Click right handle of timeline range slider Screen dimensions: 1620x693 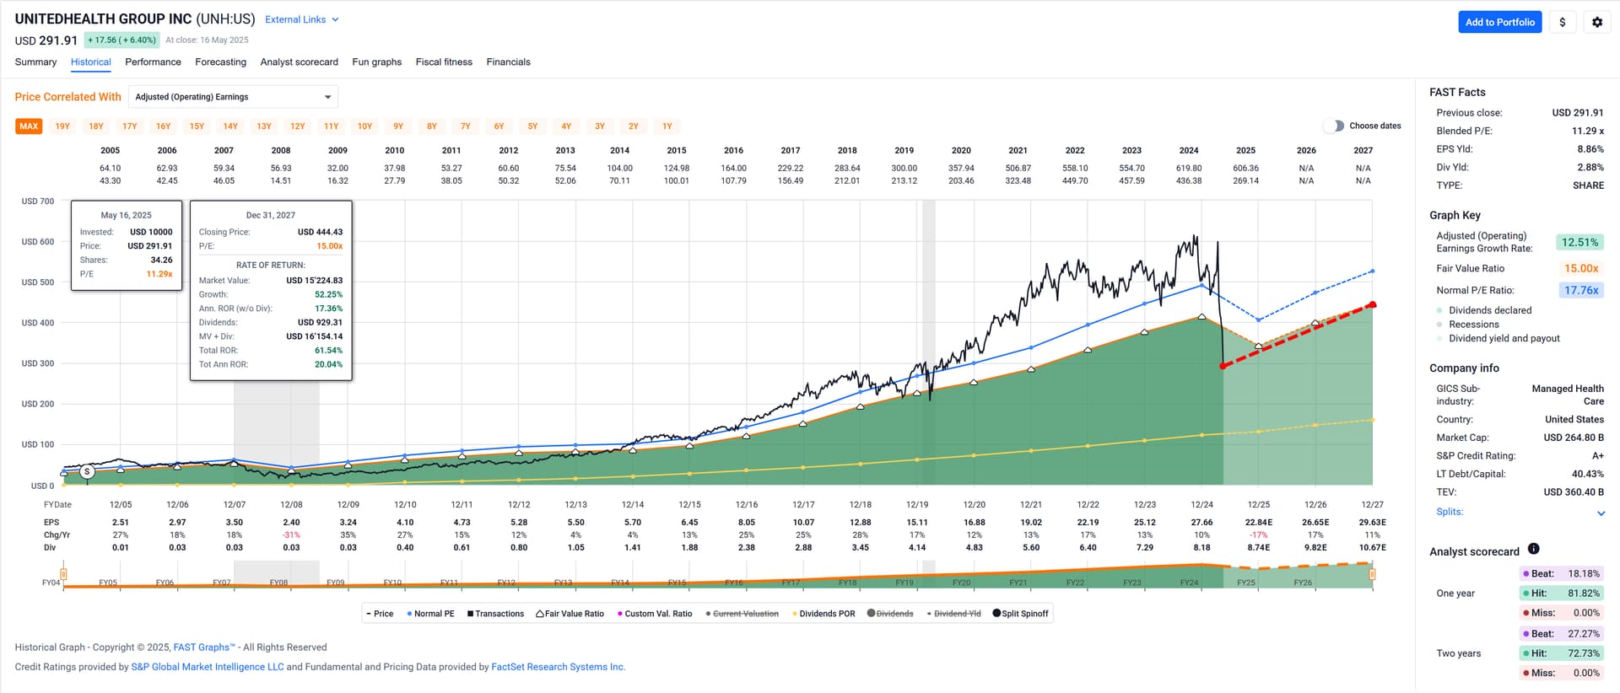1372,574
